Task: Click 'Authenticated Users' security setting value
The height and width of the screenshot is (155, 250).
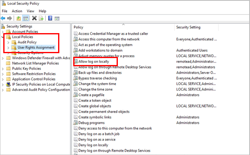Action: [x=192, y=50]
